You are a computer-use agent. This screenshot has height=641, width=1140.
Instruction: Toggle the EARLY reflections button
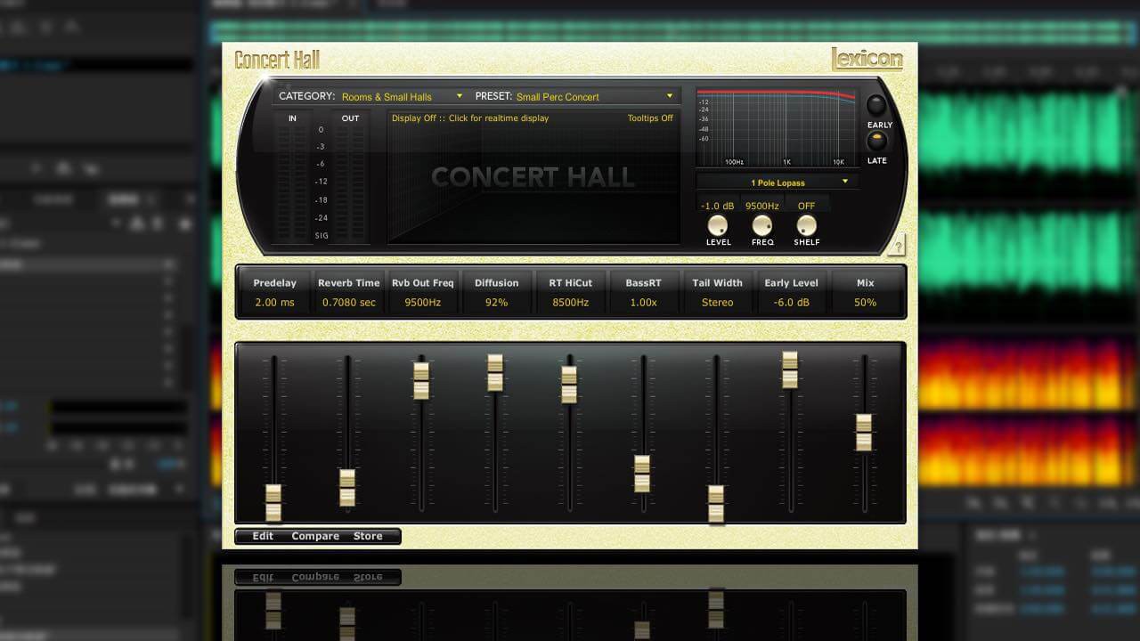click(x=877, y=106)
